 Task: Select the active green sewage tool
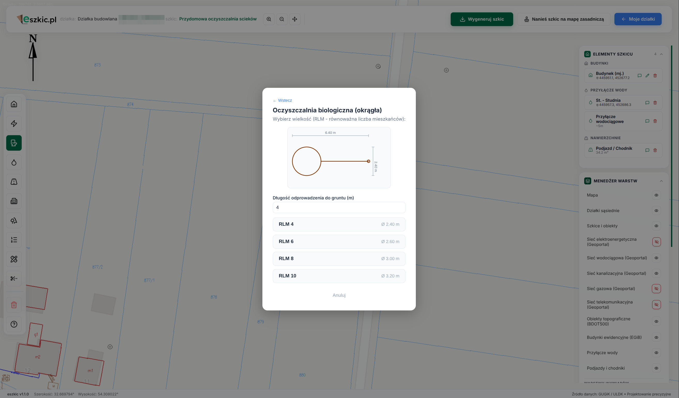click(14, 143)
